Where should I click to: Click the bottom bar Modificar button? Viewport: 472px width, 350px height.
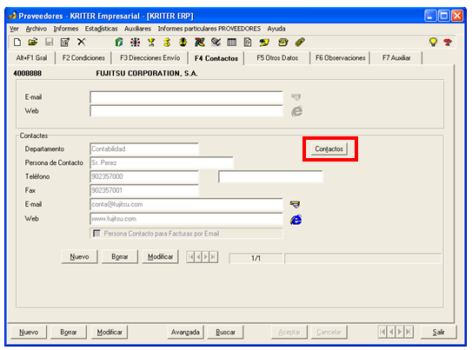pyautogui.click(x=110, y=332)
